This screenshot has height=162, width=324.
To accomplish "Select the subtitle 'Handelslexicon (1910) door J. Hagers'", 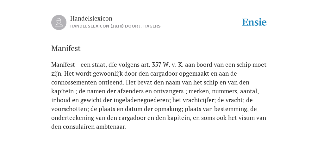I will tap(115, 26).
